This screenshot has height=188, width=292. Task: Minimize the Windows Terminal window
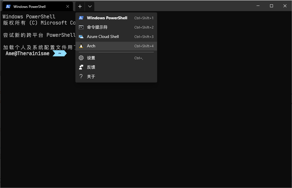coord(258,6)
